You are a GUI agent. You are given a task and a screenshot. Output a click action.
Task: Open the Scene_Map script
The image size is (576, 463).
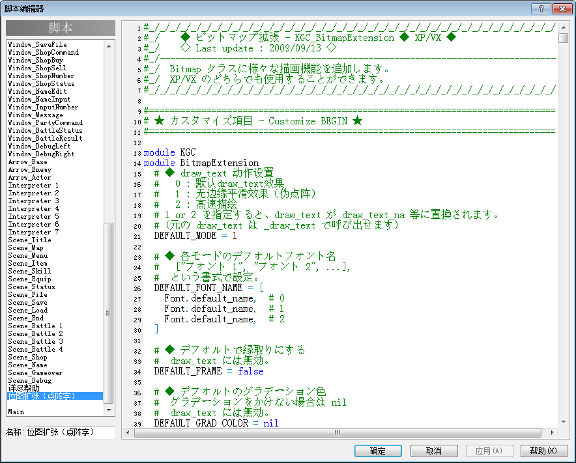(25, 248)
